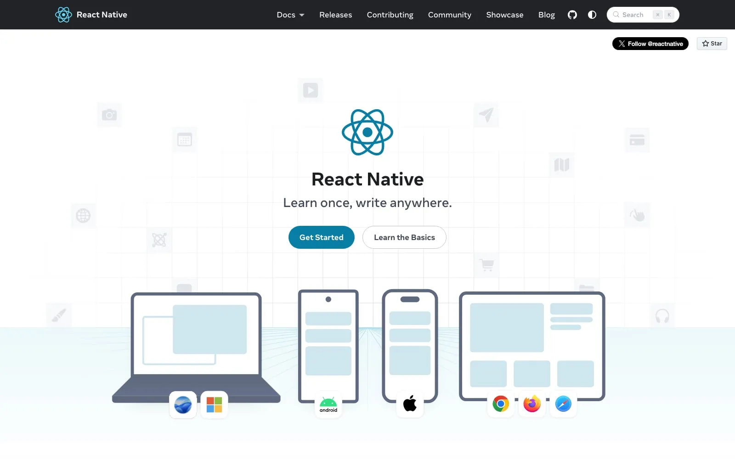The image size is (735, 459).
Task: Click the Windows logo icon under laptop
Action: (x=214, y=404)
